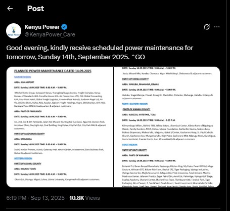Click the Western Region heading in left image
Viewport: 230px width, 211px height.
coord(23,158)
